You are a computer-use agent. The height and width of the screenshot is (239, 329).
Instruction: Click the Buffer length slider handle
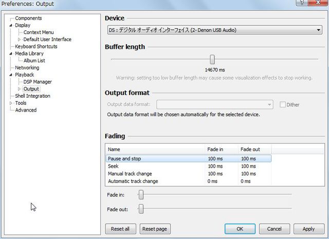point(212,60)
